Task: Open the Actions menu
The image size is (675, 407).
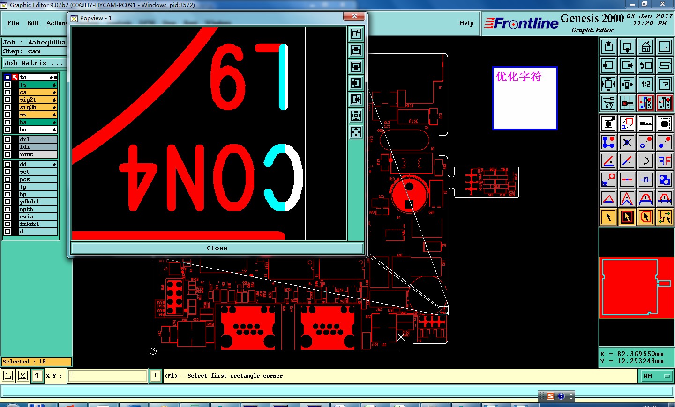Action: (x=56, y=23)
